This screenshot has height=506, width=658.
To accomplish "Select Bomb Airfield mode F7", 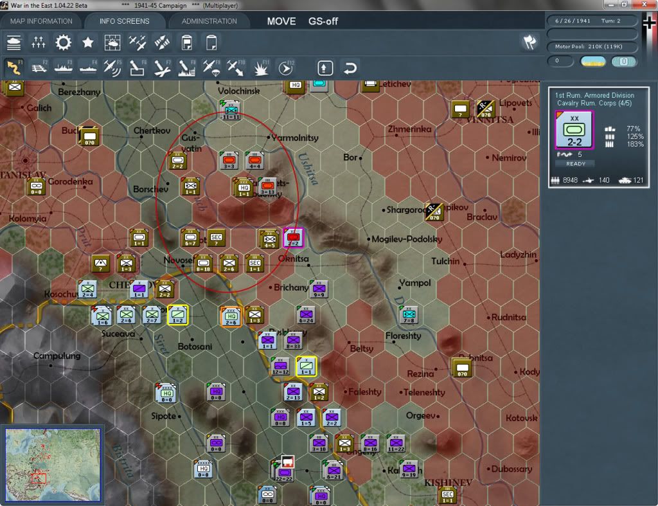I will (162, 68).
